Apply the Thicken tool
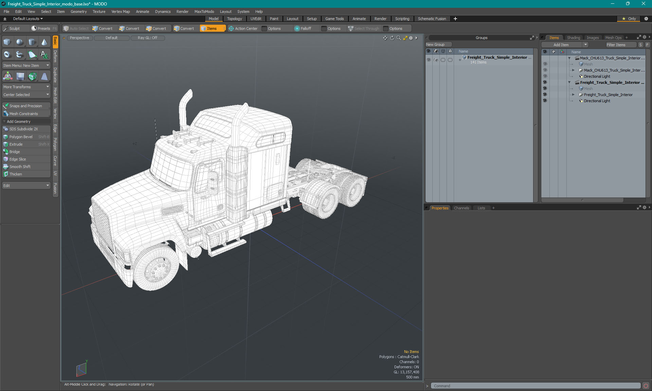Image resolution: width=652 pixels, height=391 pixels. pos(26,174)
